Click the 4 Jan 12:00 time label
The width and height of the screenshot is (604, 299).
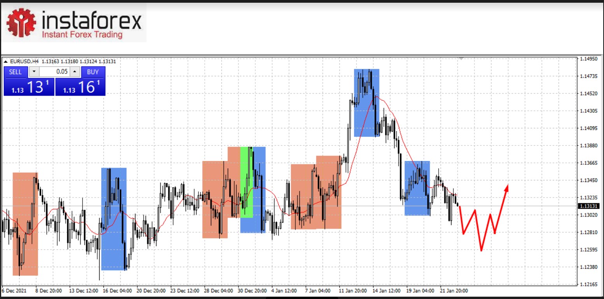[284, 291]
